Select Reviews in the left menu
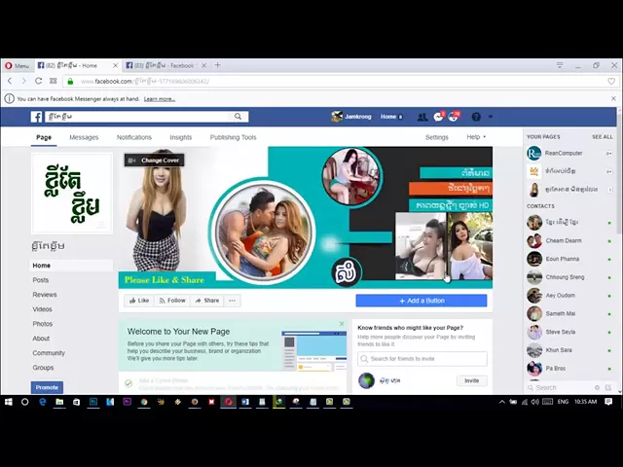The image size is (623, 467). 45,295
